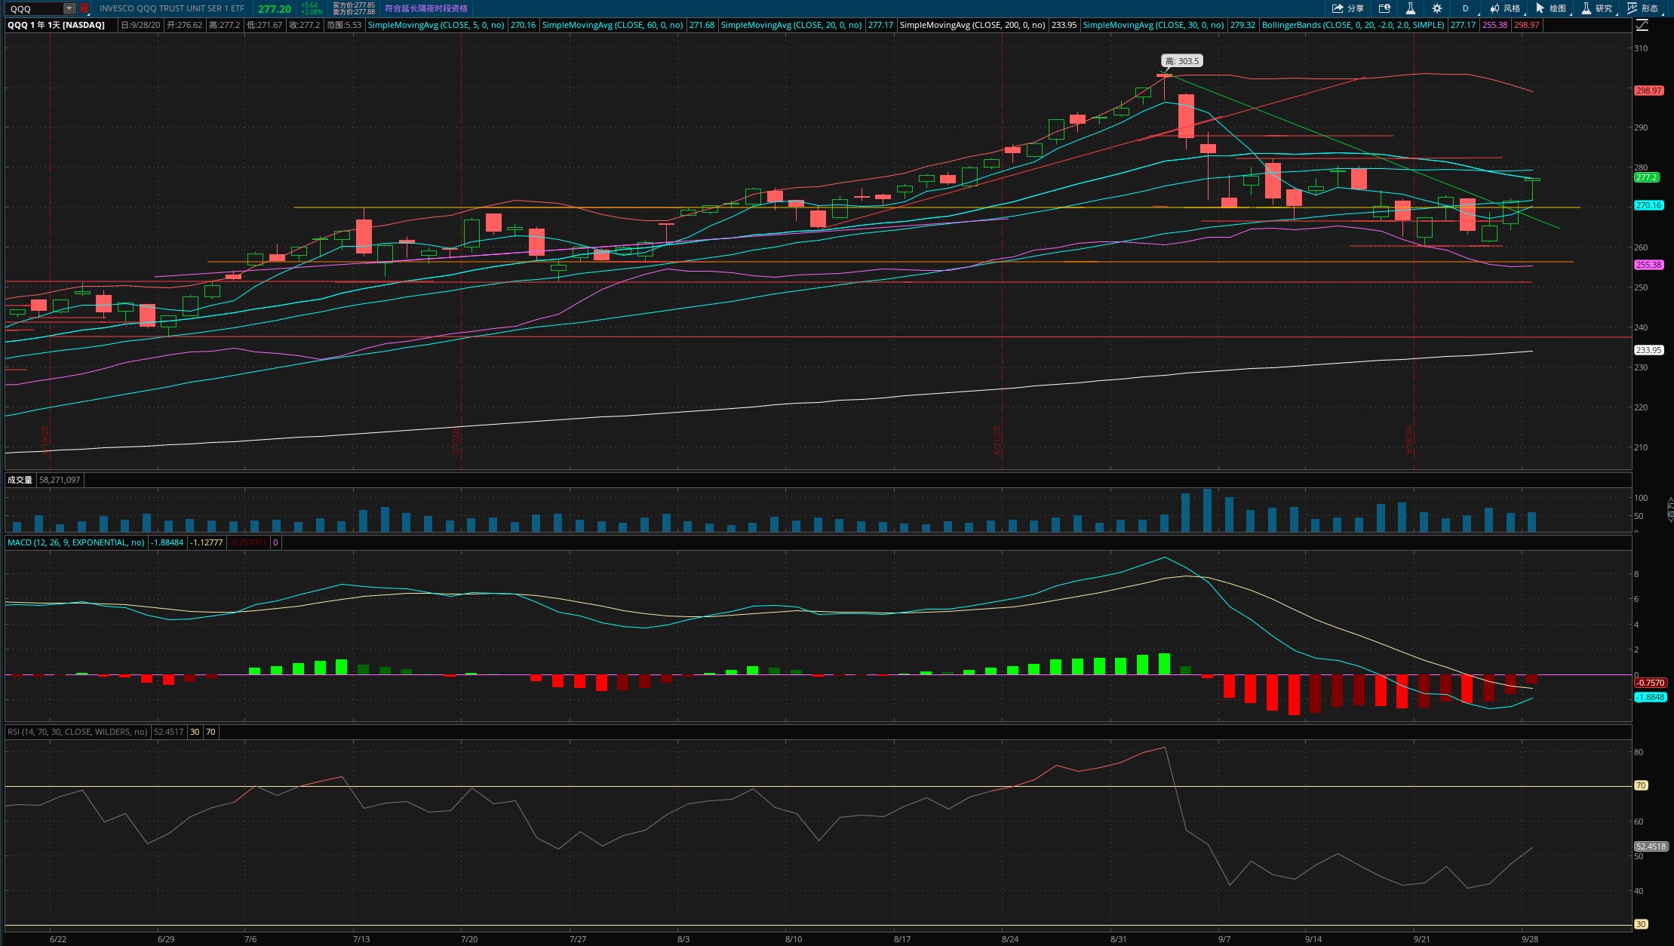Click the 开:276.62 open value

point(185,25)
